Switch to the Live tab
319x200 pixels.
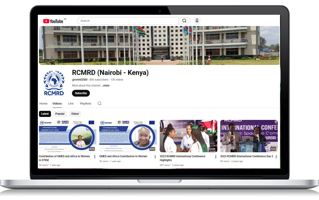[71, 103]
